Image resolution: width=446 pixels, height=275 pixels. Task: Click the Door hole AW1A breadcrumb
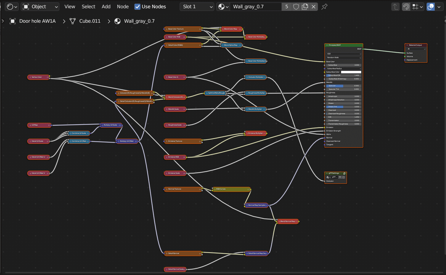tap(38, 21)
